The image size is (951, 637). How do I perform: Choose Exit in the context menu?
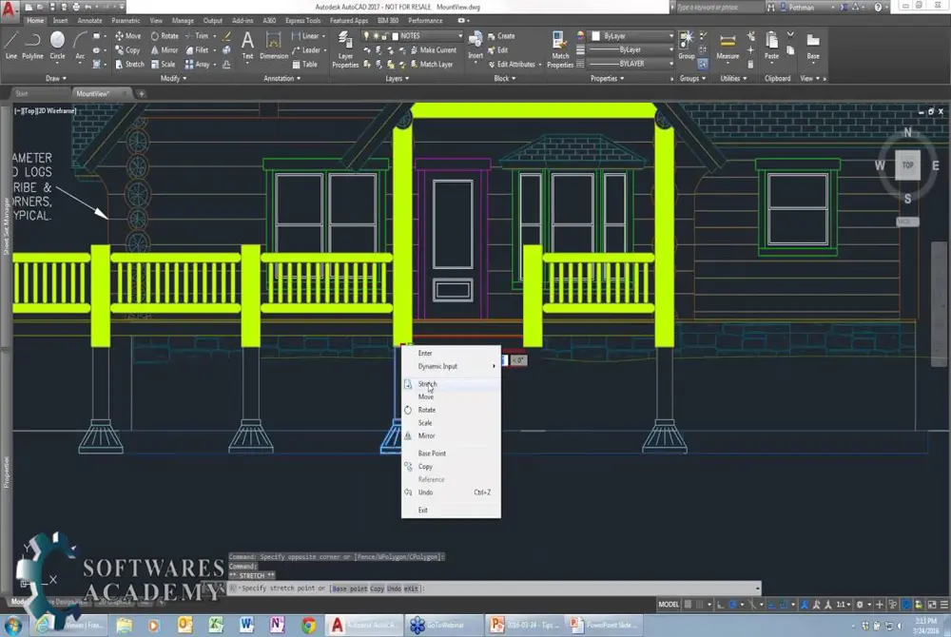tap(451, 511)
